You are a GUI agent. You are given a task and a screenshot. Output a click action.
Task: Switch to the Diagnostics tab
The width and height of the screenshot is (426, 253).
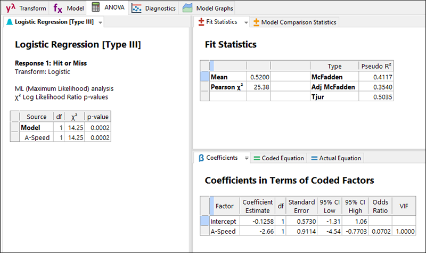click(x=160, y=9)
